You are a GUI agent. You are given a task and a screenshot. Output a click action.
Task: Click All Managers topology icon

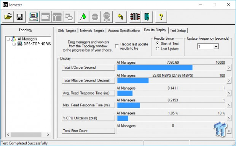[14, 39]
